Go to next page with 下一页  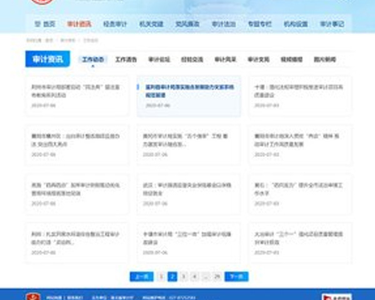click(x=236, y=276)
